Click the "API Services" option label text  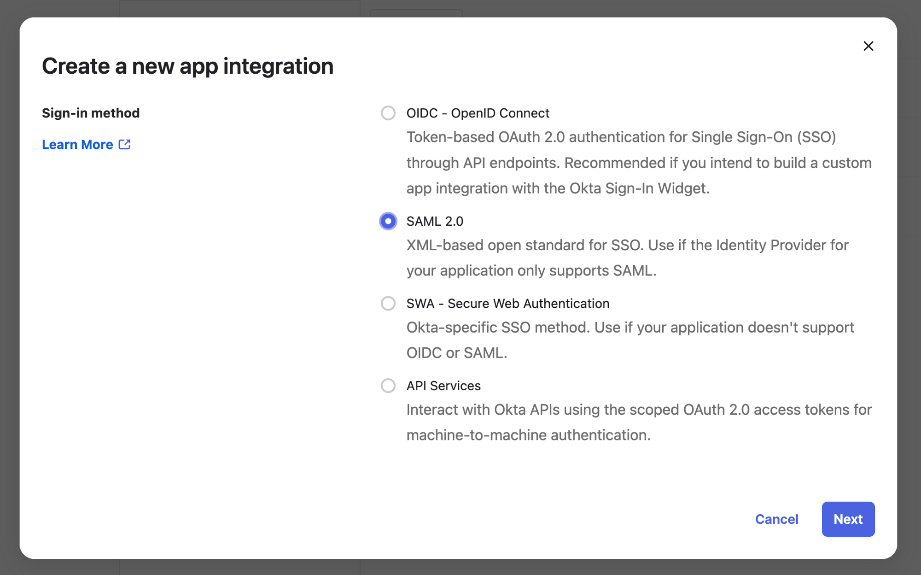point(443,386)
